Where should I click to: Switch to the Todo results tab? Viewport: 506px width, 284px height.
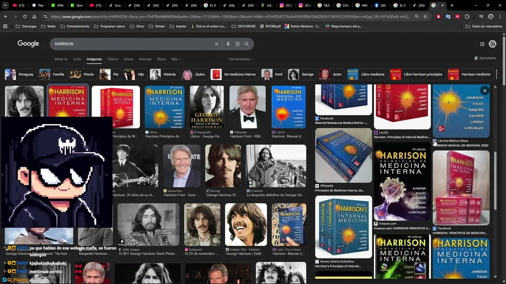tap(77, 59)
